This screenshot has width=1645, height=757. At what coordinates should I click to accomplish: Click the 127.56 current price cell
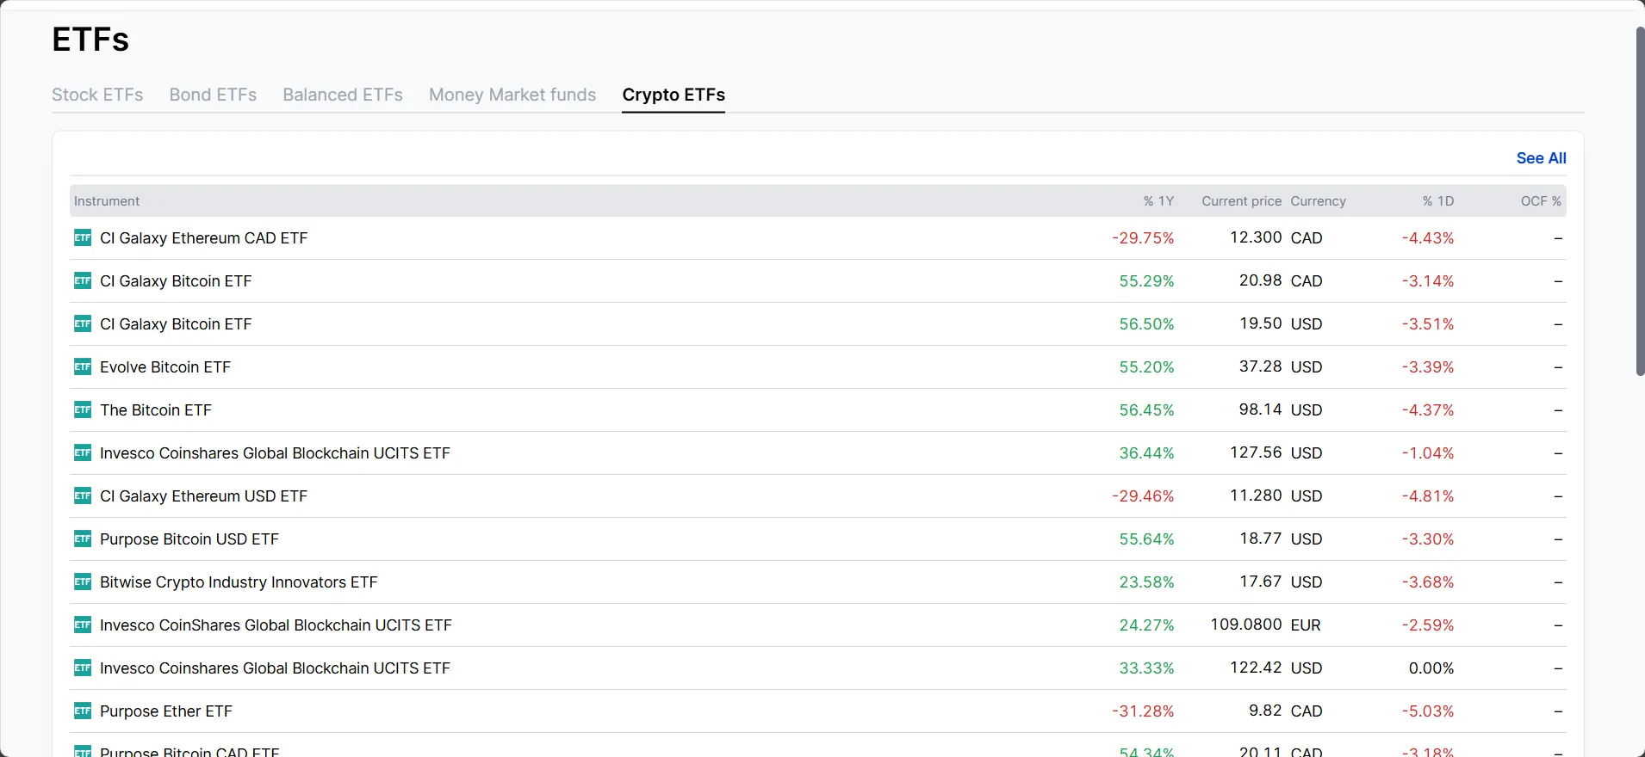(x=1256, y=452)
